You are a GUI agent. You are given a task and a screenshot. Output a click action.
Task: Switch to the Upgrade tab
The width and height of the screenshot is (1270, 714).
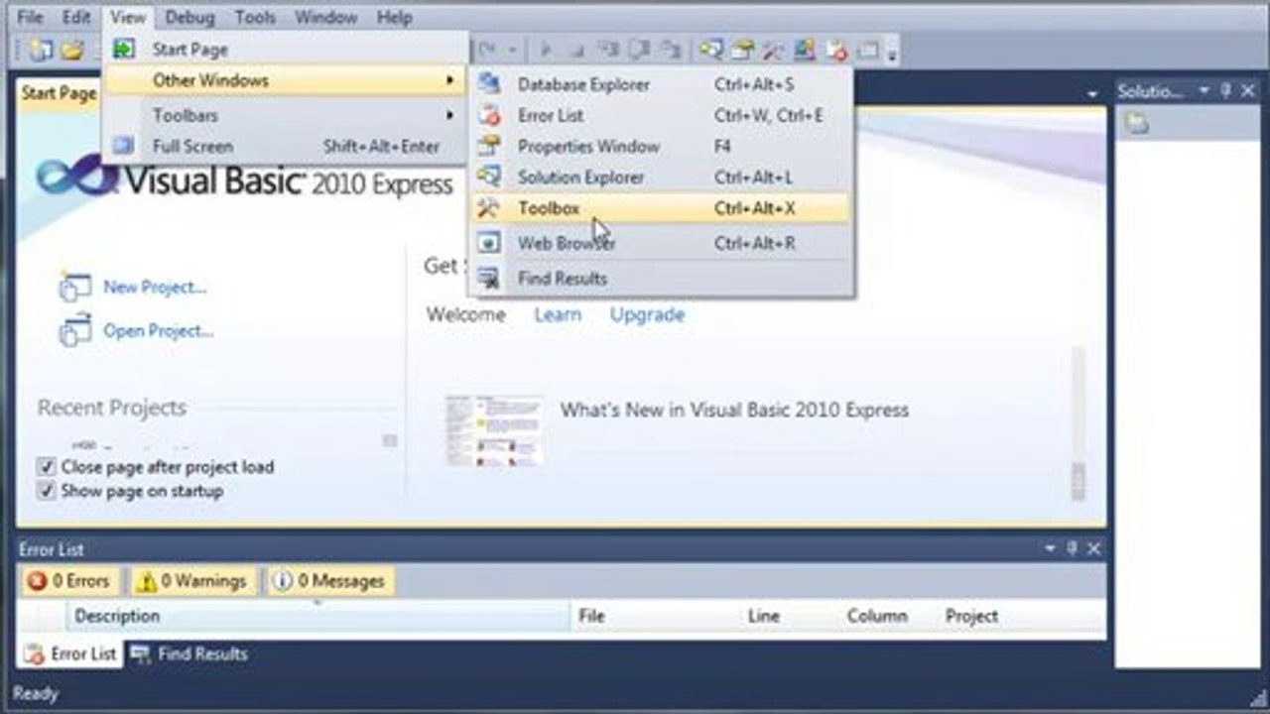pos(647,314)
